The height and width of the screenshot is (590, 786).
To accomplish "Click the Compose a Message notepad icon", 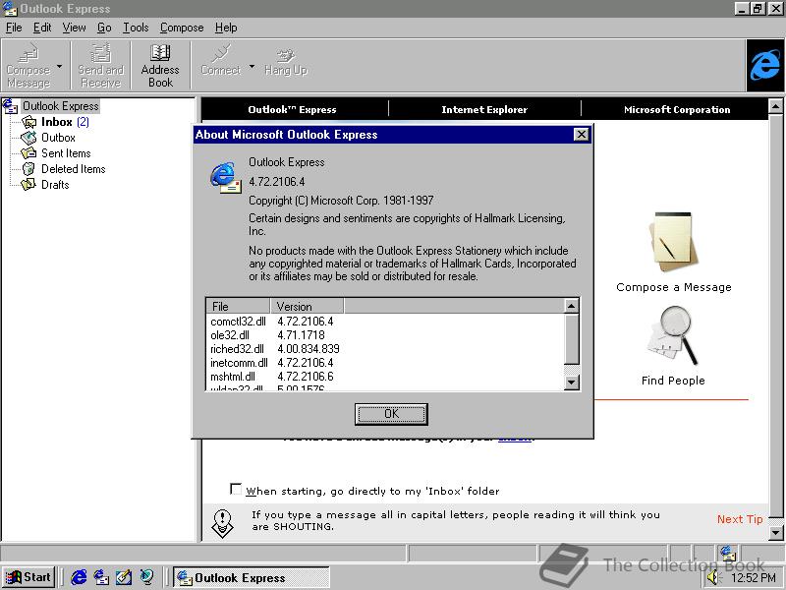I will [x=673, y=242].
